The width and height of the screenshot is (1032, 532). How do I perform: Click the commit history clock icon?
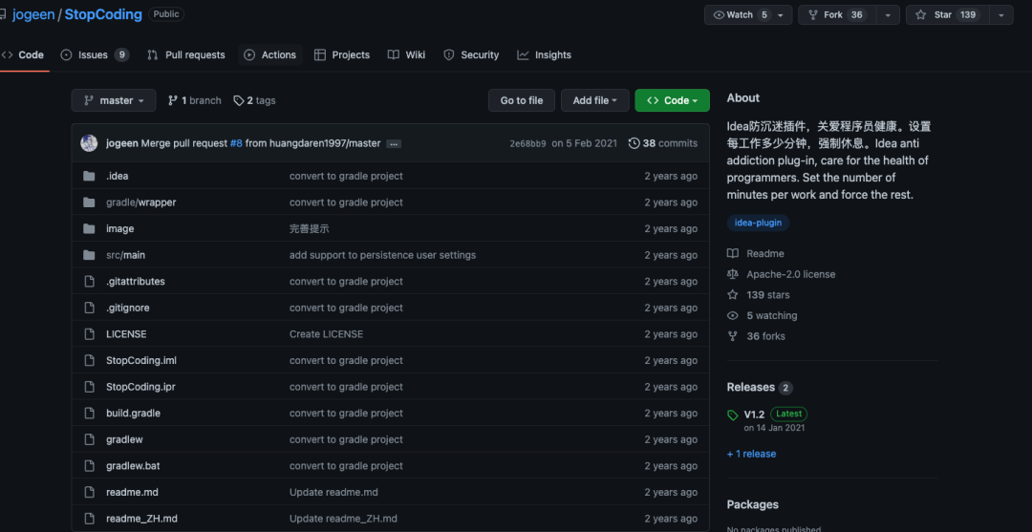[634, 143]
